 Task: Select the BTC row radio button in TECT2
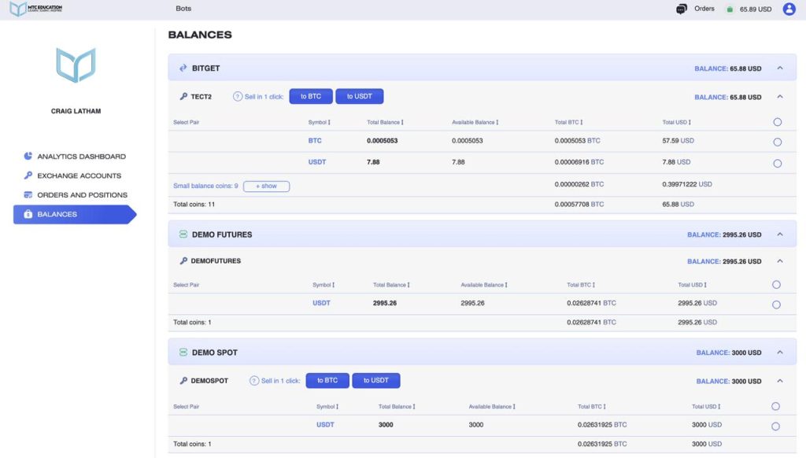777,142
